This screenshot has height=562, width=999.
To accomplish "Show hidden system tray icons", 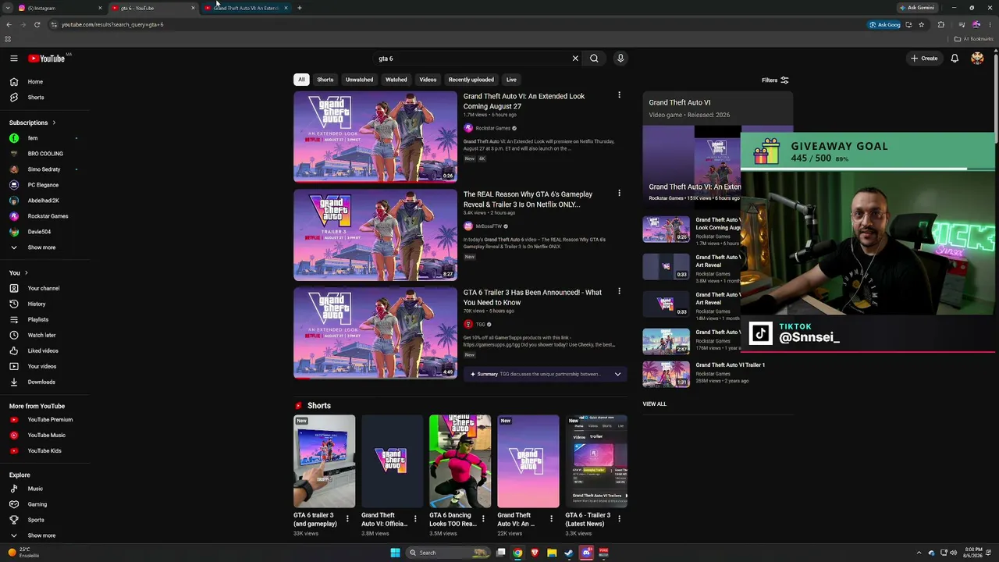I will point(919,553).
